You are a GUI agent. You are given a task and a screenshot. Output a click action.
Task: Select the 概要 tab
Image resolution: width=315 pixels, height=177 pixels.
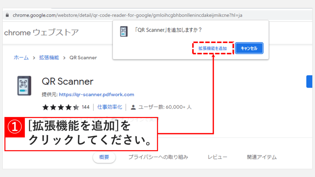(104, 157)
